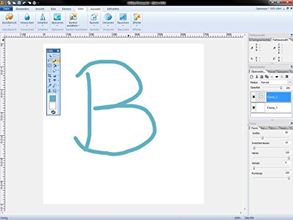Select the paint bucket fill tool

pos(54,66)
